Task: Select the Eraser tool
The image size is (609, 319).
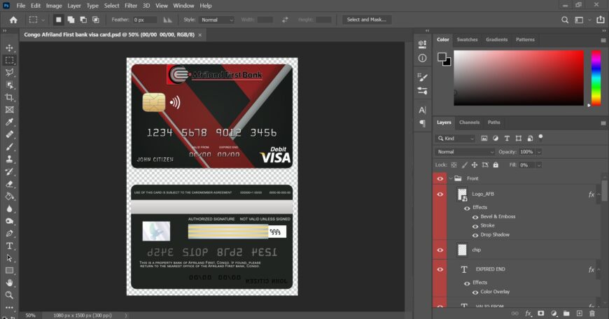Action: pyautogui.click(x=9, y=184)
